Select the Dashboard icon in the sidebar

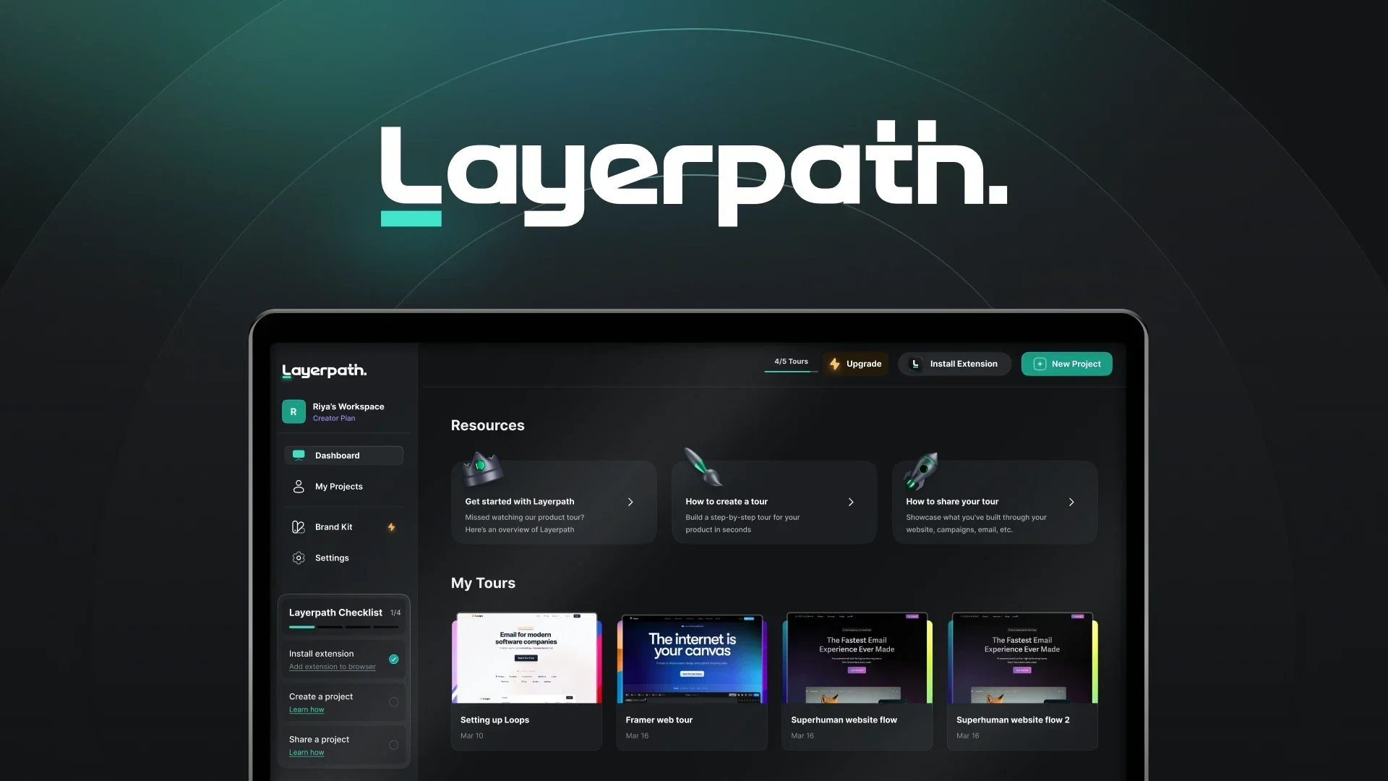[x=299, y=456]
